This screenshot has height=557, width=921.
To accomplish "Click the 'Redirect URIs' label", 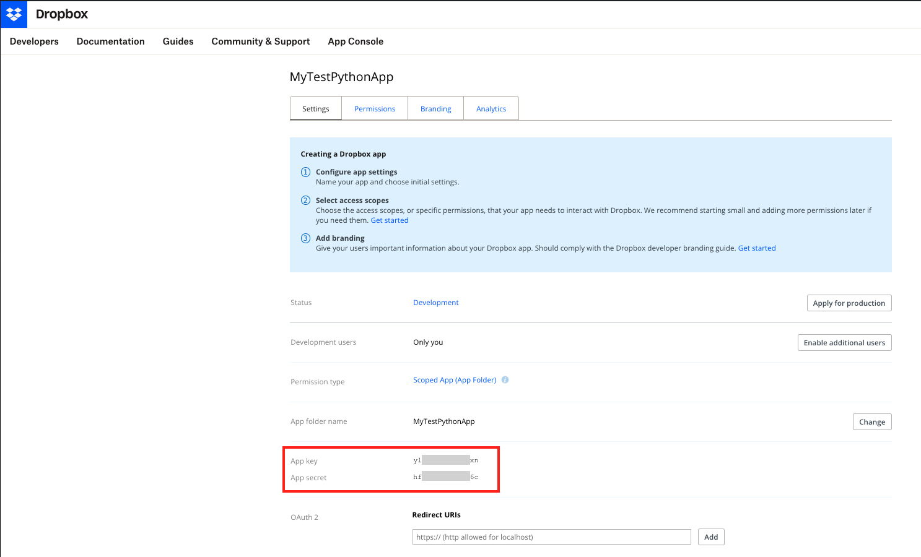I will (x=437, y=515).
